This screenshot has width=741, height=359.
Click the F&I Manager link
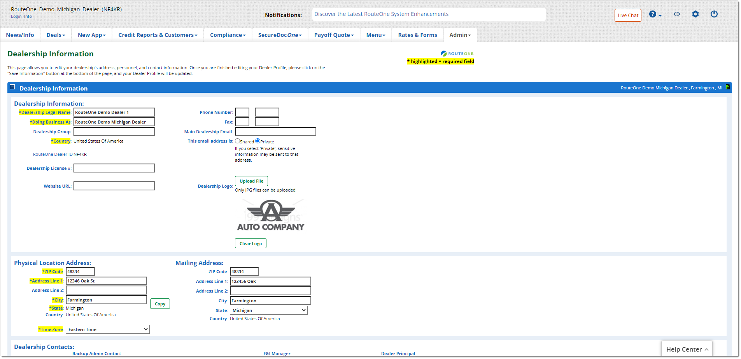pos(277,354)
